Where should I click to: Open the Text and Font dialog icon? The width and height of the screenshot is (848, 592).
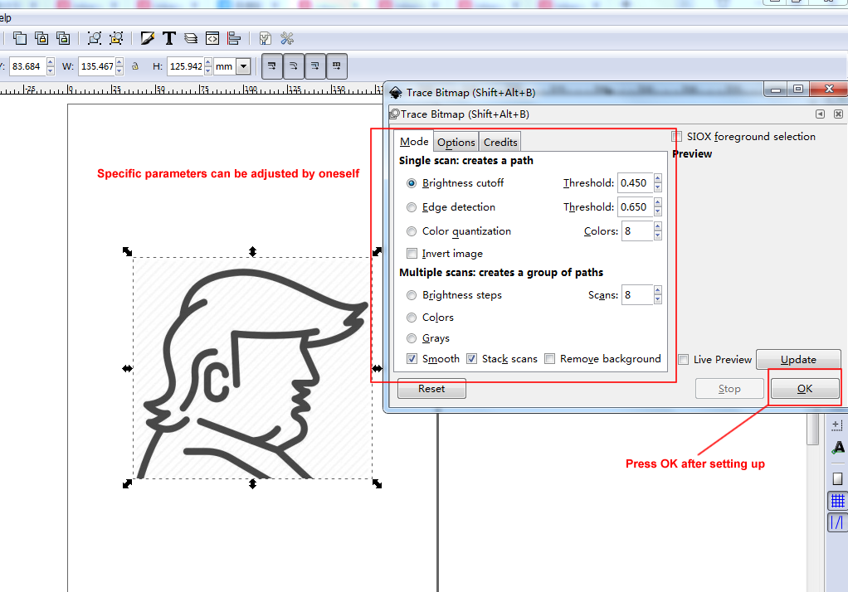(169, 38)
